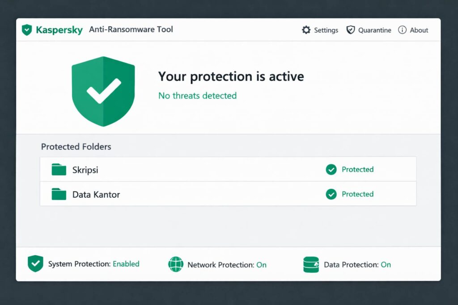Open Settings via the gear icon
Viewport: 458px width, 305px height.
coord(306,30)
